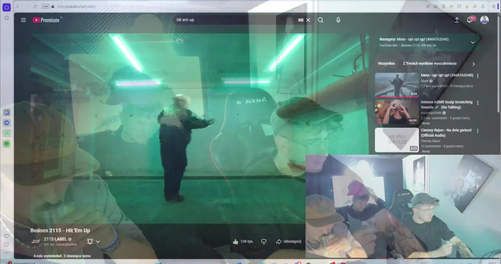Open Spotify in Opera sidebar
This screenshot has width=501, height=264.
[x=7, y=144]
